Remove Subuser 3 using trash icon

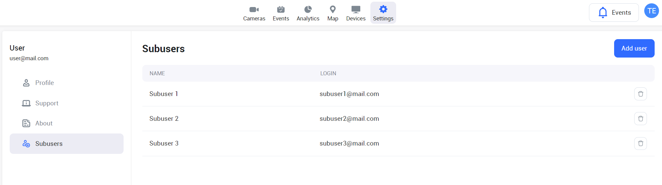tap(640, 144)
